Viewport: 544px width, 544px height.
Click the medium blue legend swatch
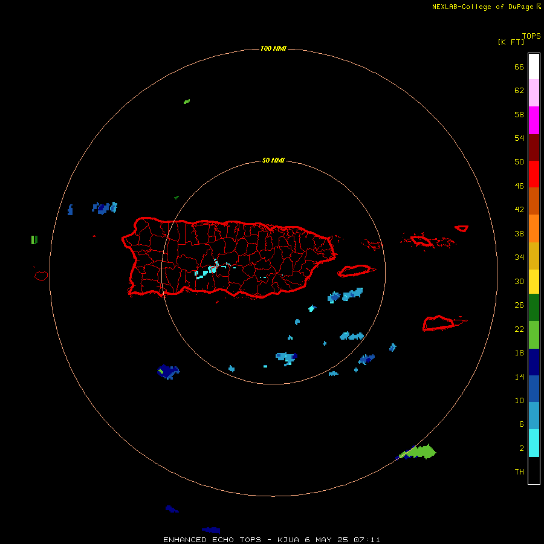coord(534,389)
